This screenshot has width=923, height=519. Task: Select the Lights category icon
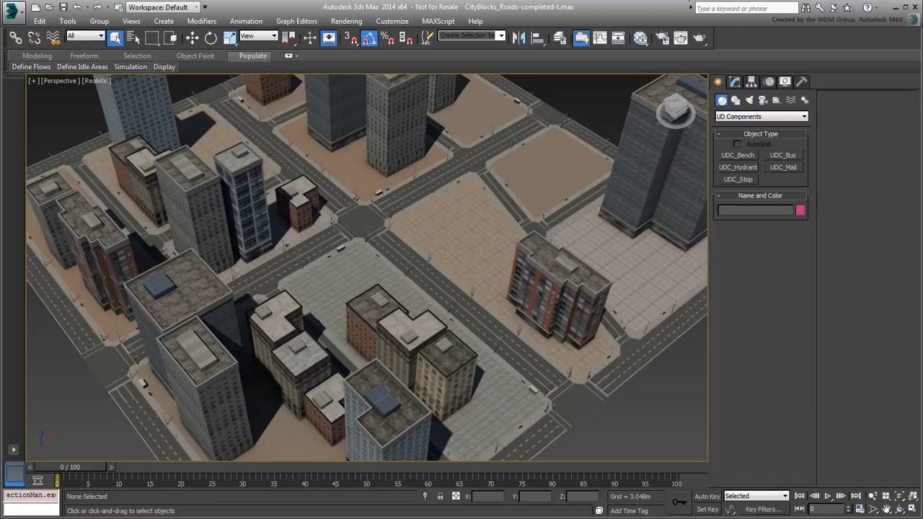click(749, 100)
